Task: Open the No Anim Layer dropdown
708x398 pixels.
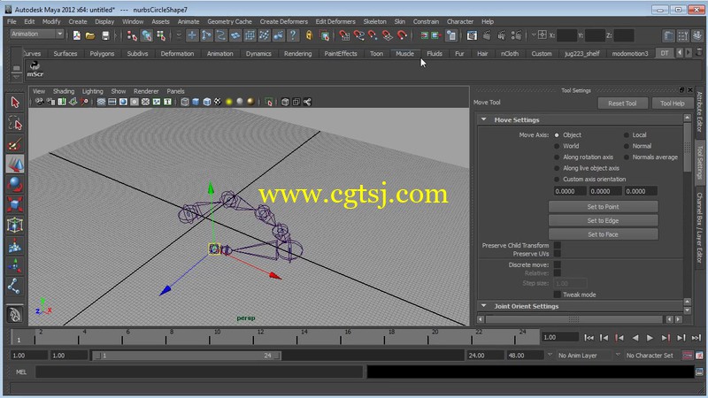Action: click(x=583, y=356)
